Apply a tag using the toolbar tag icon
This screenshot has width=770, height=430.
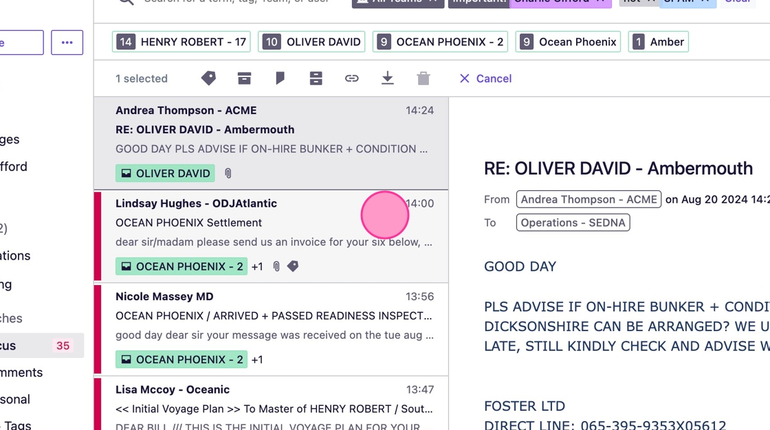coord(209,78)
